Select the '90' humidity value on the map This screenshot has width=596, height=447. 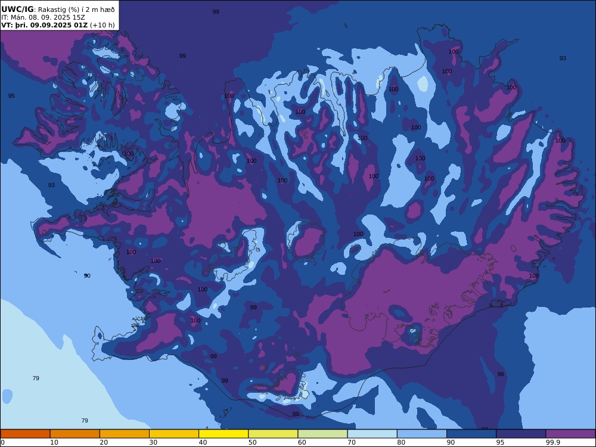(87, 275)
